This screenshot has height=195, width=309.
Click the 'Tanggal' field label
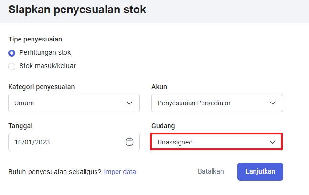coord(20,126)
